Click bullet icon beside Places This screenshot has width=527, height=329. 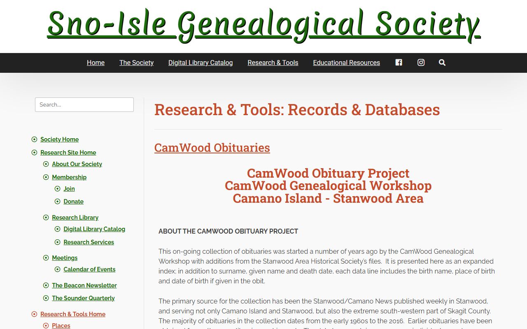tap(46, 326)
